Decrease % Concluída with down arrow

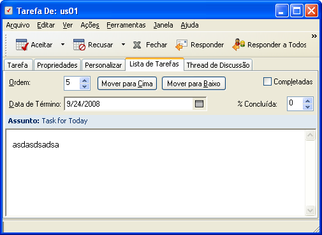point(307,107)
